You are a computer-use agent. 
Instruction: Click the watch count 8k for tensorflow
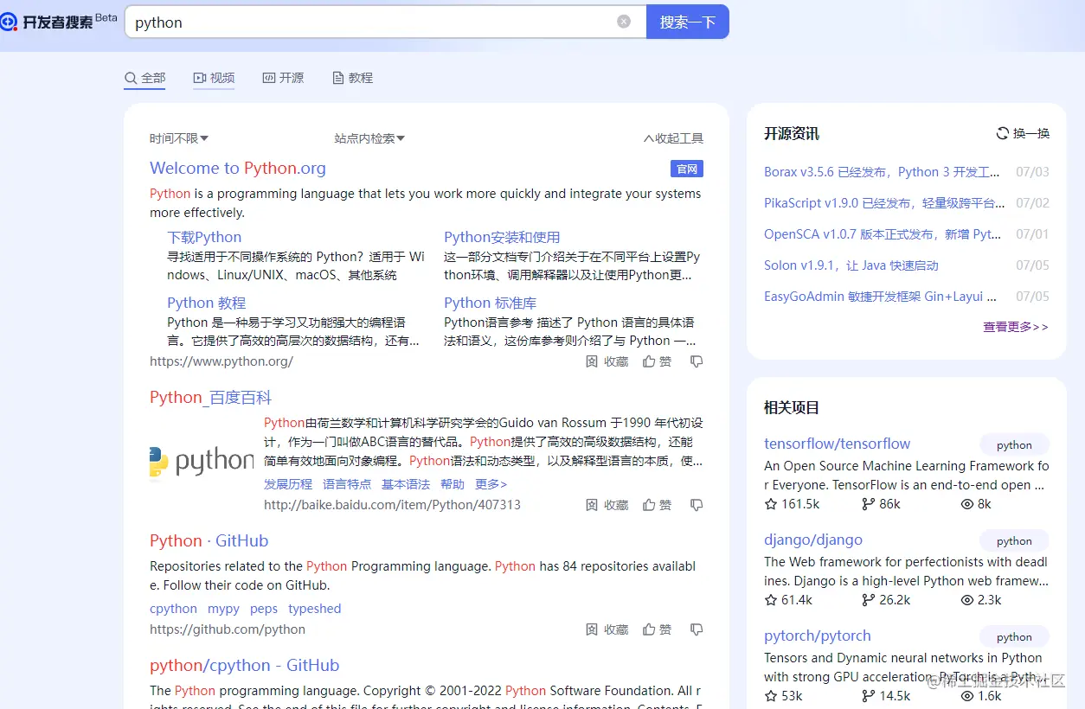[976, 504]
